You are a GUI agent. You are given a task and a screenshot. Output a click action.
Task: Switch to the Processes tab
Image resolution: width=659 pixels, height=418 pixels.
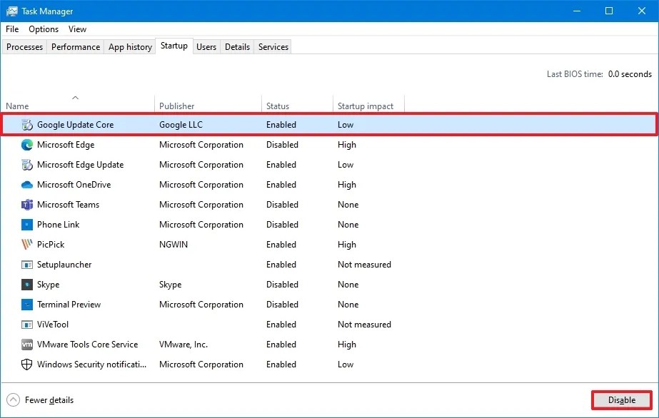click(24, 46)
